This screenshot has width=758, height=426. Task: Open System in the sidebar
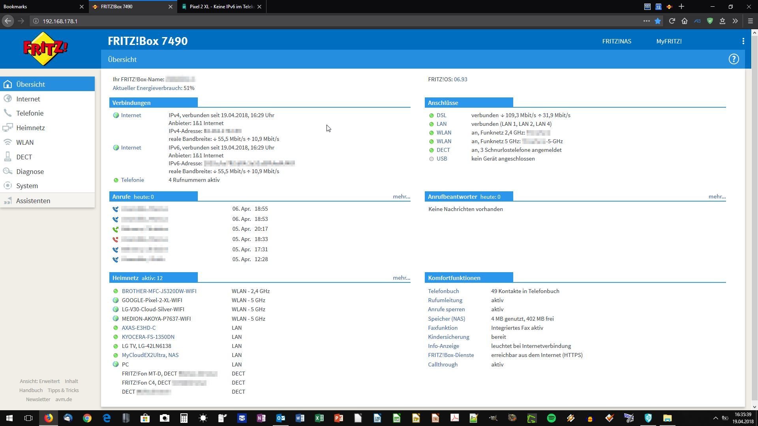point(47,186)
